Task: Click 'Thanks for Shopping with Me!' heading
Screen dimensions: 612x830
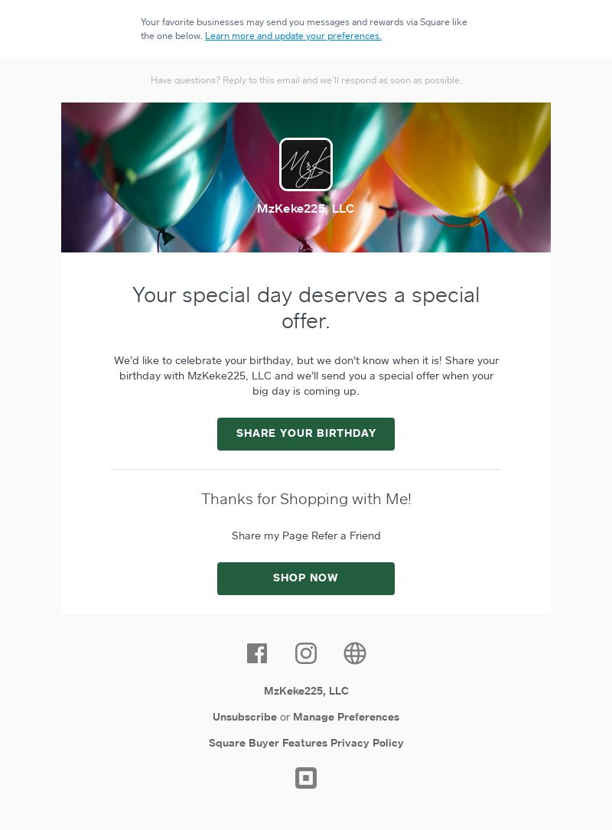Action: [x=306, y=499]
